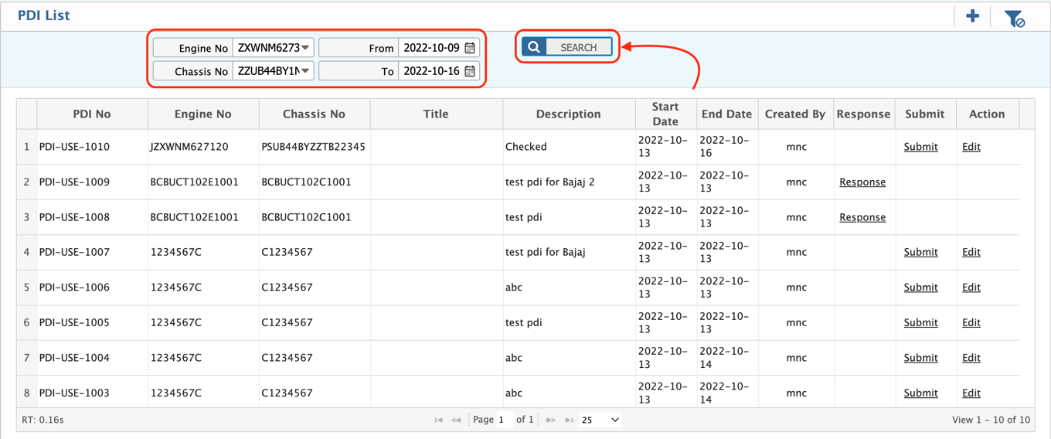Image resolution: width=1051 pixels, height=439 pixels.
Task: Click Submit for PDI-USE-1010
Action: [920, 147]
